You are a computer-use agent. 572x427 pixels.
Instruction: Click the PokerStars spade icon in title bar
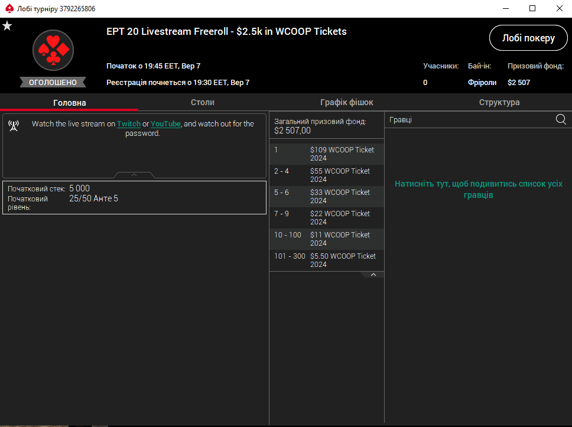9,8
